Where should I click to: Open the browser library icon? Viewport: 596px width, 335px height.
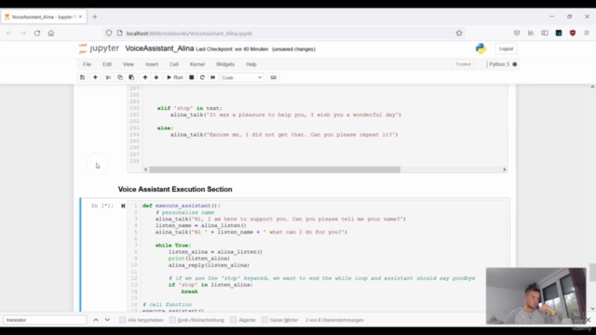click(531, 33)
